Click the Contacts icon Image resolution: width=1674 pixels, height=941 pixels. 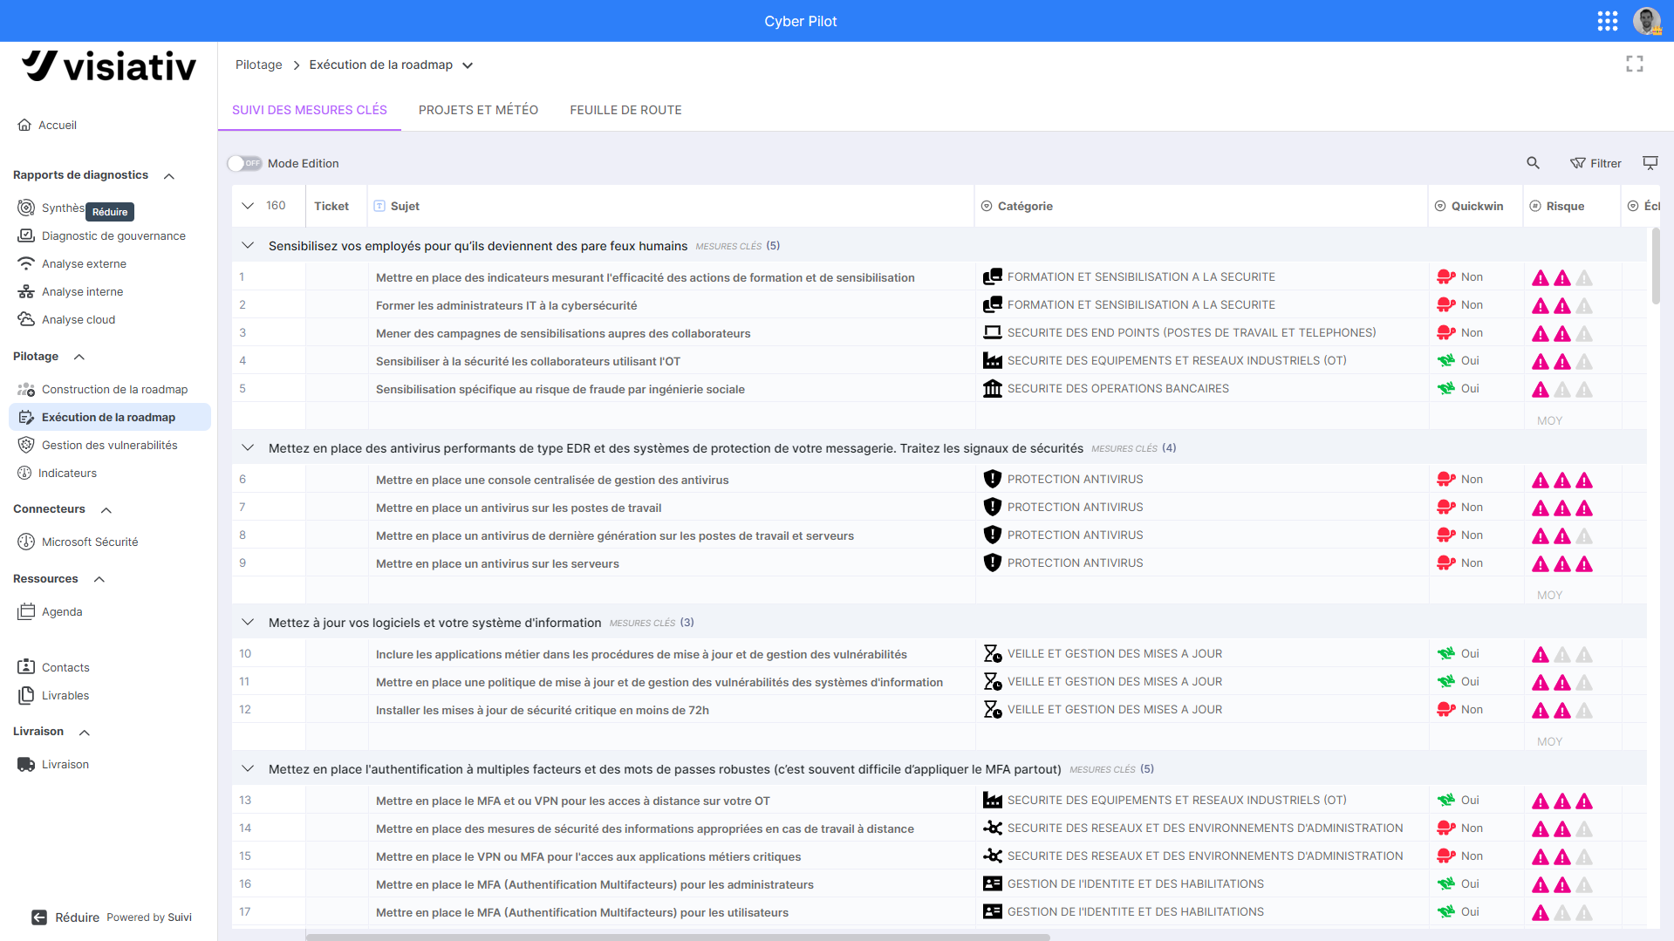[x=26, y=667]
